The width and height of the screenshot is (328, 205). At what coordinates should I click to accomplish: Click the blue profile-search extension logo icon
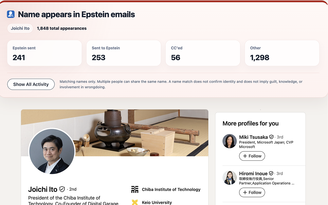[11, 14]
